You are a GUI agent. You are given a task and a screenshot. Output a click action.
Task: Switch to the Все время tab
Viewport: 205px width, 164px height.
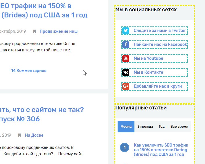point(179,127)
